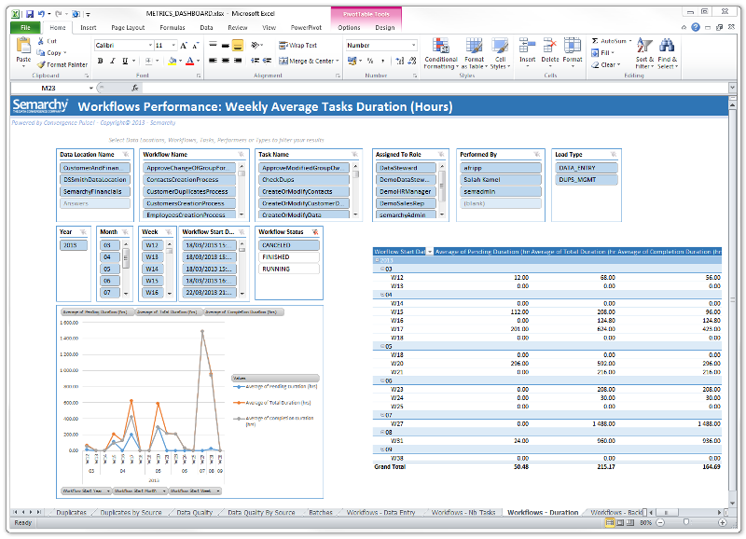The image size is (746, 539).
Task: Toggle CheckDups in the Task Name slicer
Action: coord(304,180)
